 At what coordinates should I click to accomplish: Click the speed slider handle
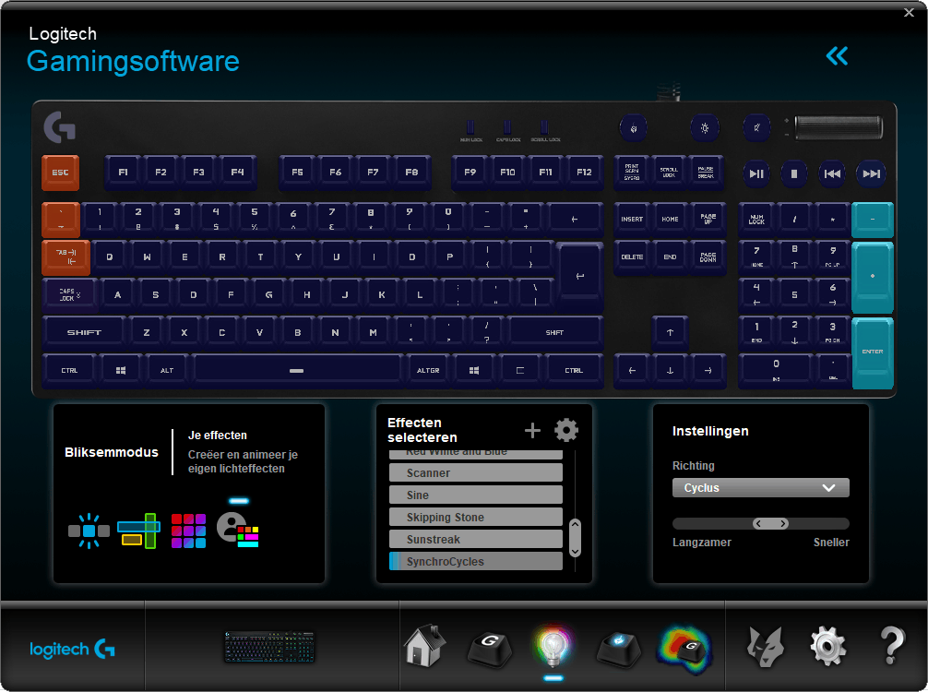pyautogui.click(x=770, y=524)
